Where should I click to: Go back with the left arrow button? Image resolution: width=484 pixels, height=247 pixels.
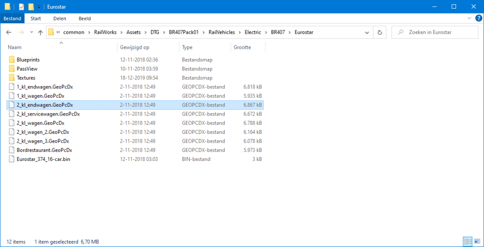[x=9, y=32]
